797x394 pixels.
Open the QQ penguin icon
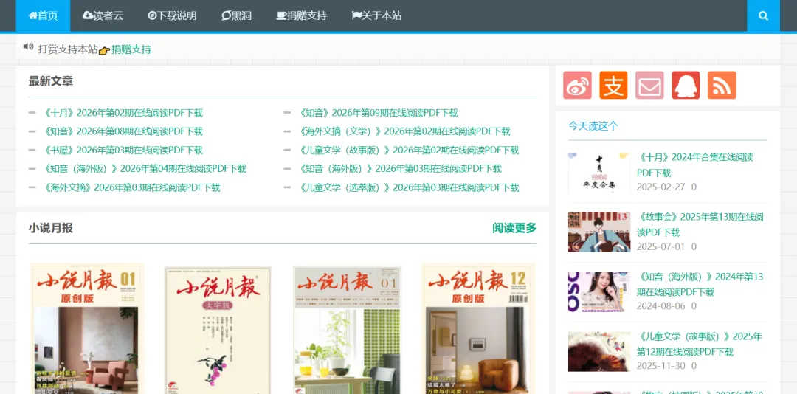(x=686, y=85)
